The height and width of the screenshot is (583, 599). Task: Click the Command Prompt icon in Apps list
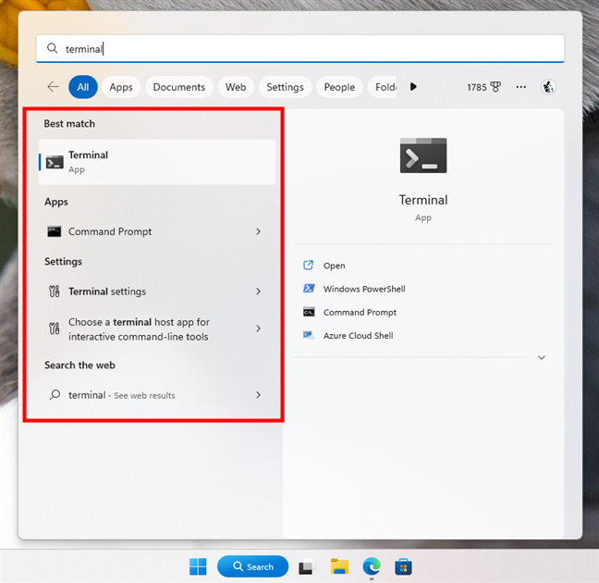point(55,231)
